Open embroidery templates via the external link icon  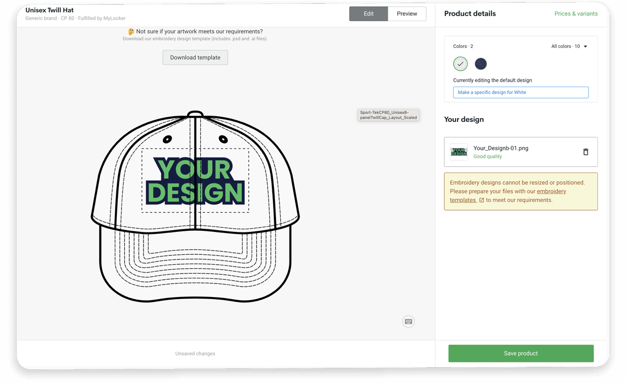[x=480, y=200]
